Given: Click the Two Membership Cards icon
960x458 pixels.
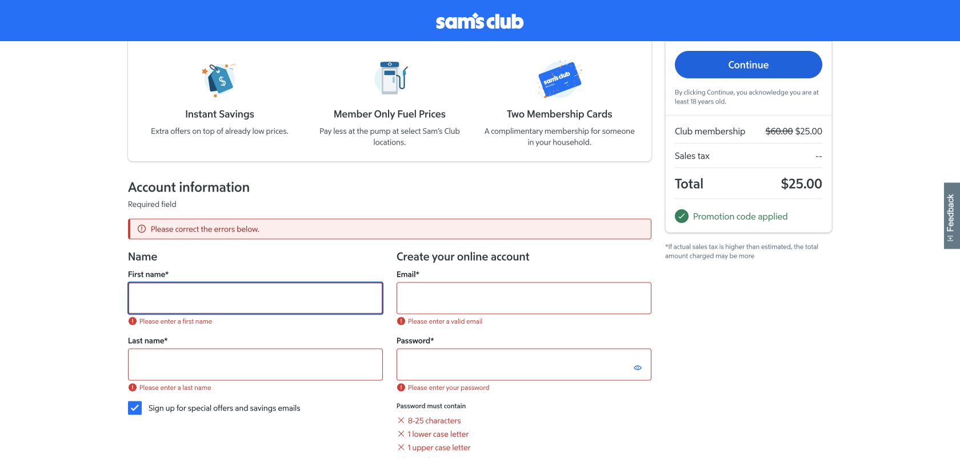Looking at the screenshot, I should click(x=559, y=79).
